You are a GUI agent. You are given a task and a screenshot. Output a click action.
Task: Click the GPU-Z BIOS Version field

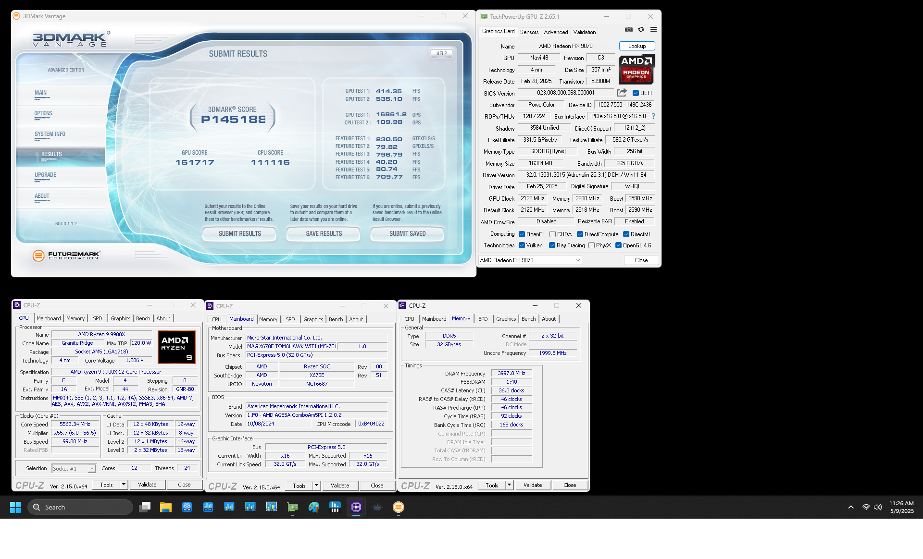[566, 93]
